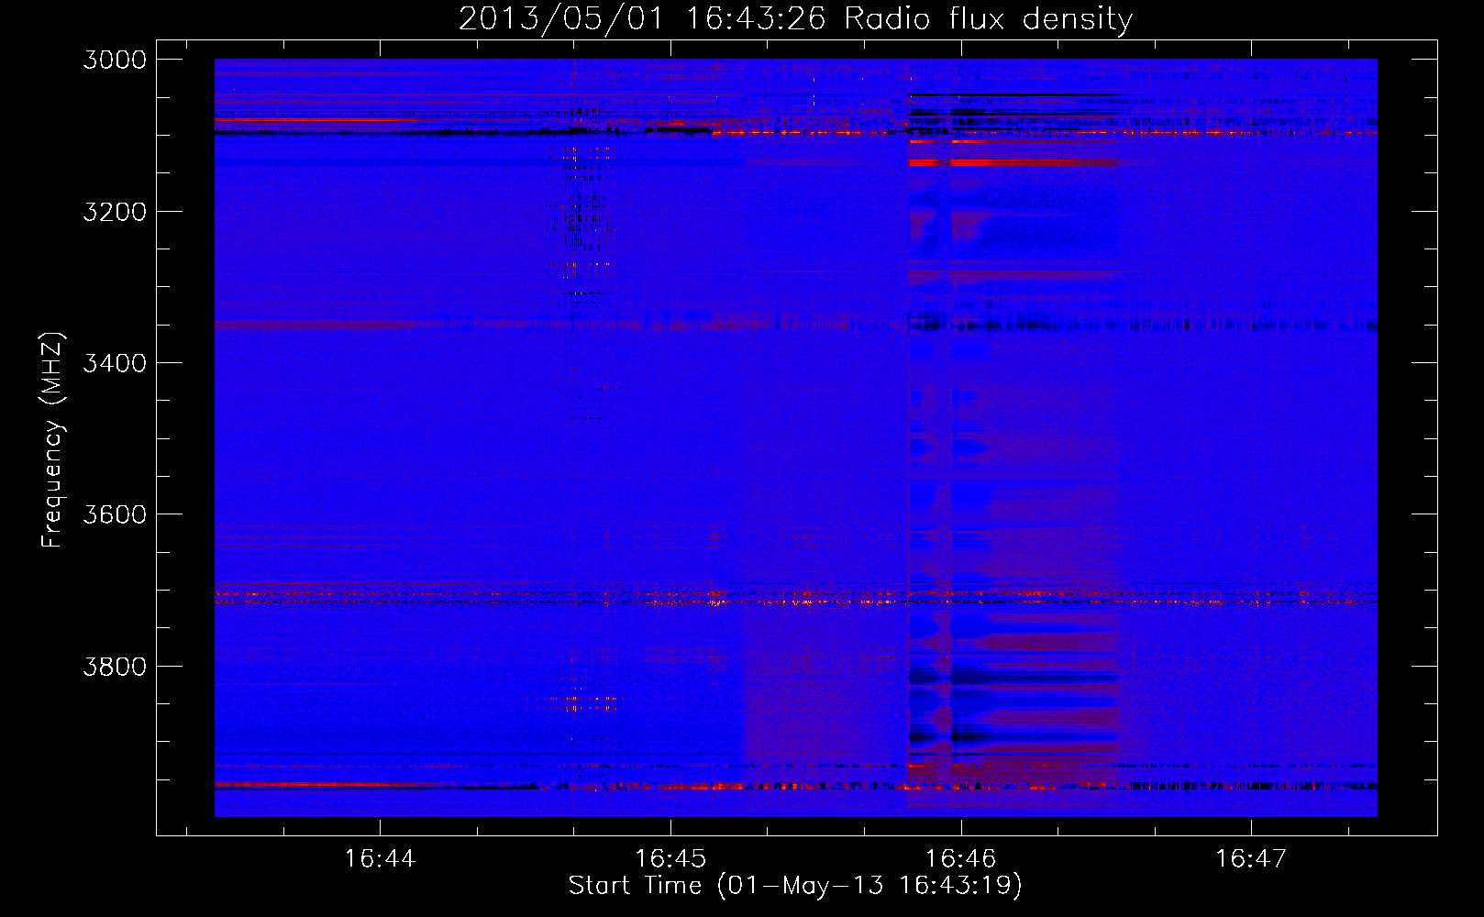The width and height of the screenshot is (1484, 917).
Task: Click the plot title '2013/05/01 16:43:26 Radio flux density'
Action: (x=795, y=19)
